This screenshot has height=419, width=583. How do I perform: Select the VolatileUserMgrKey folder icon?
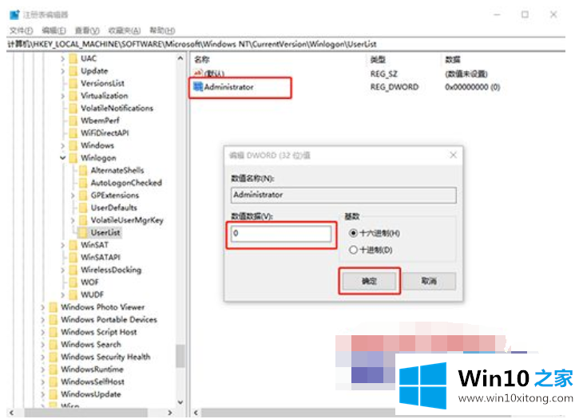pyautogui.click(x=83, y=220)
